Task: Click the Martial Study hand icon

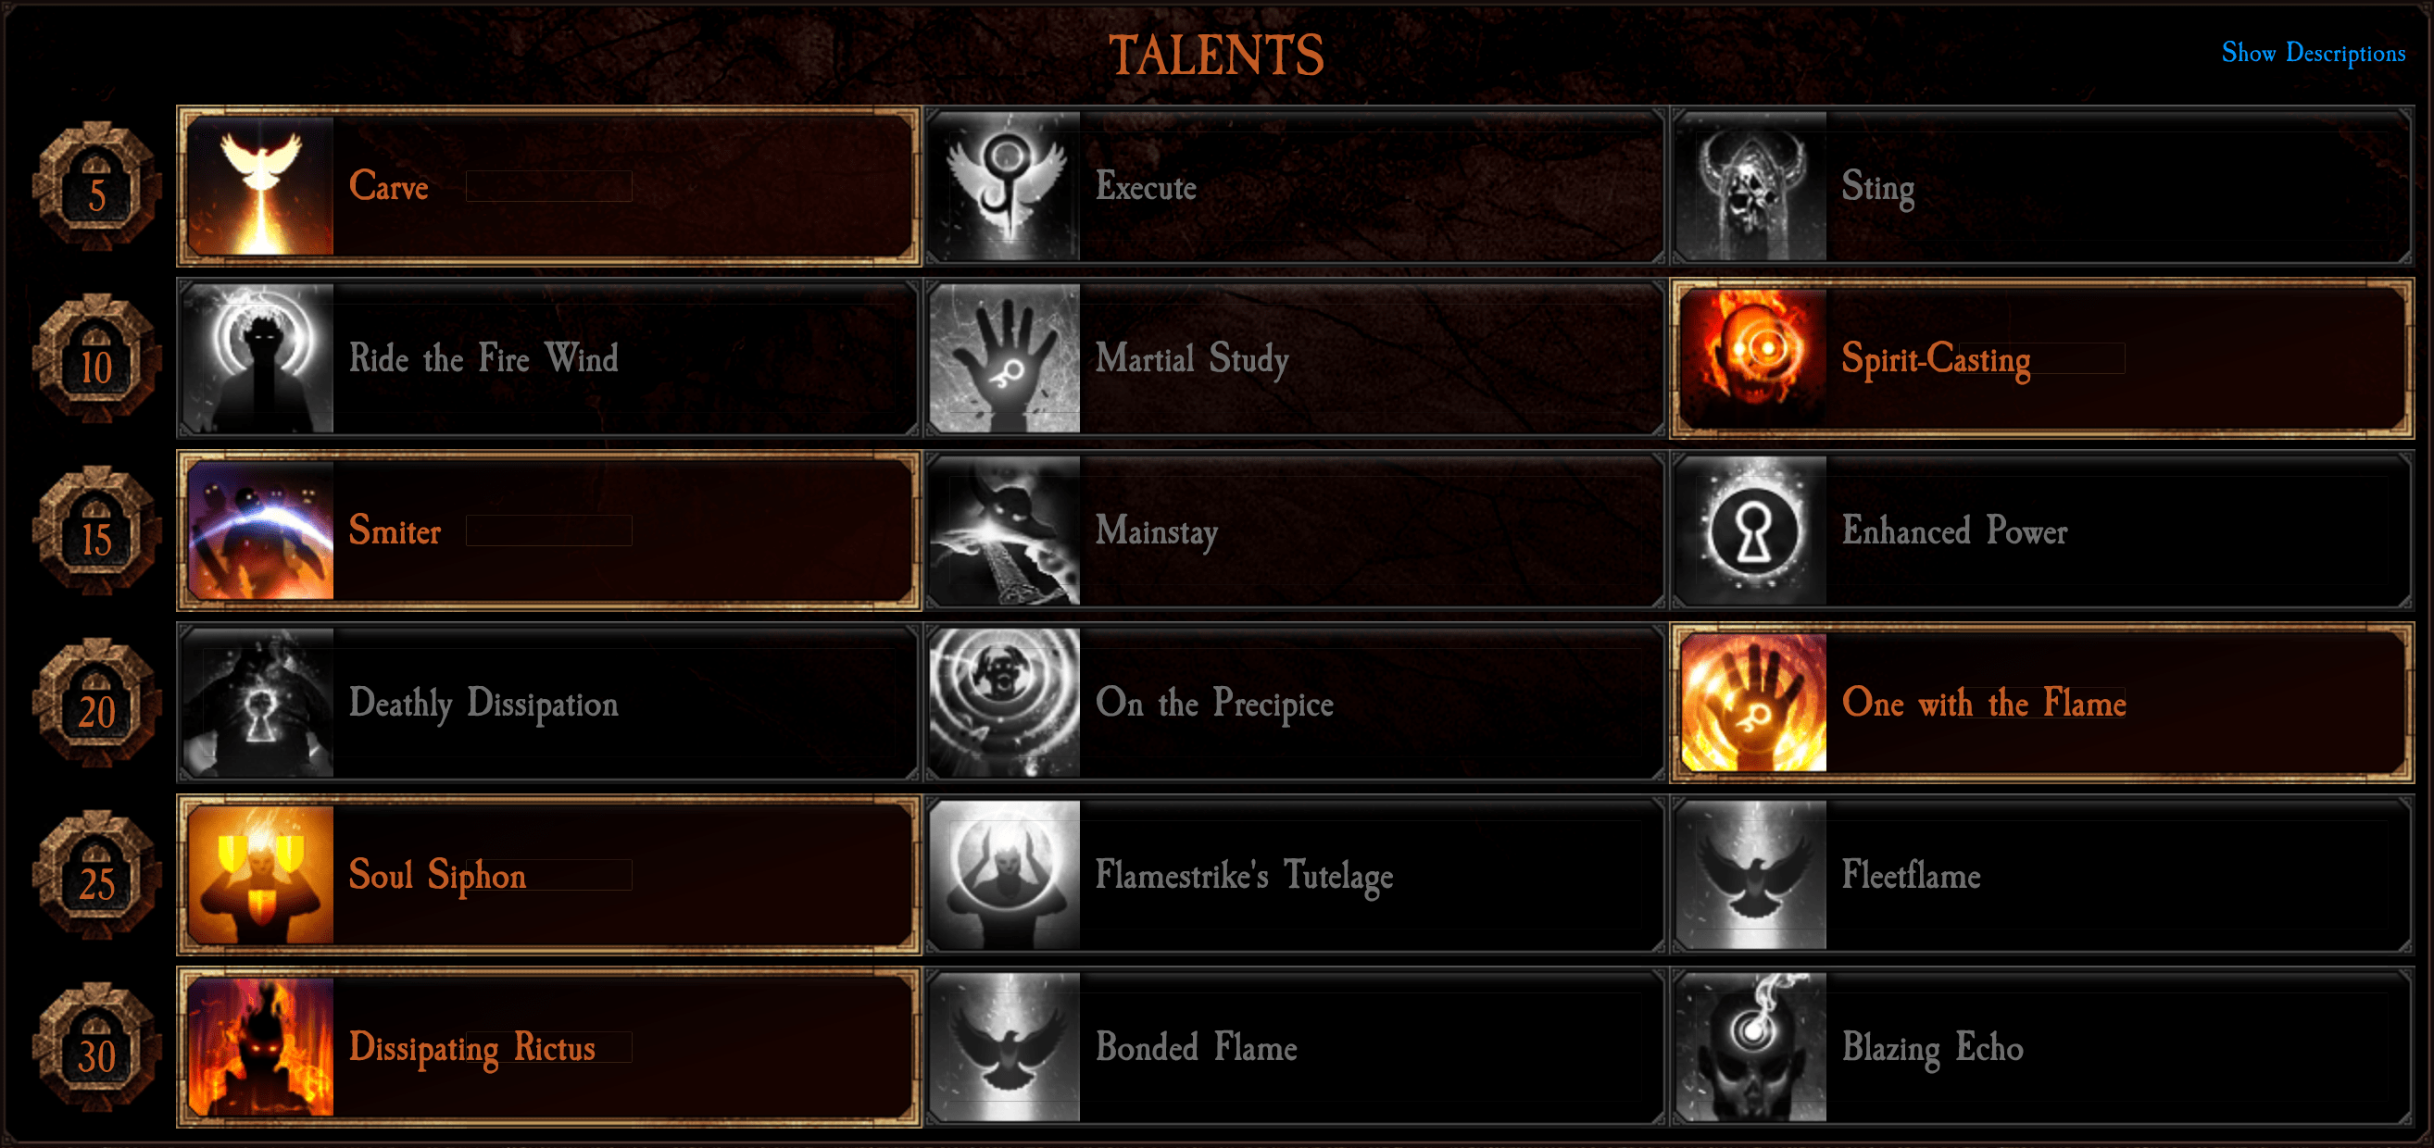Action: [x=1004, y=358]
